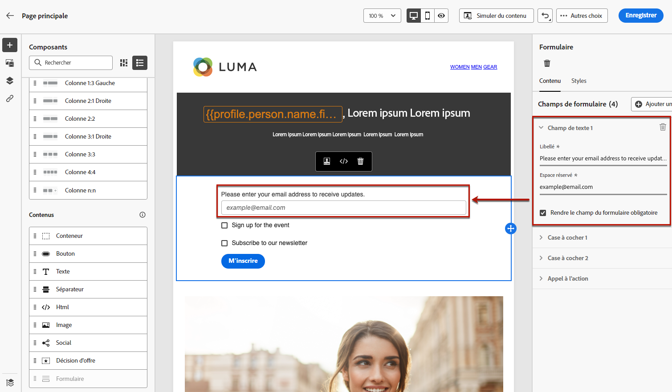672x392 pixels.
Task: Select the Colonne 3:1 Droite structure
Action: 88,137
